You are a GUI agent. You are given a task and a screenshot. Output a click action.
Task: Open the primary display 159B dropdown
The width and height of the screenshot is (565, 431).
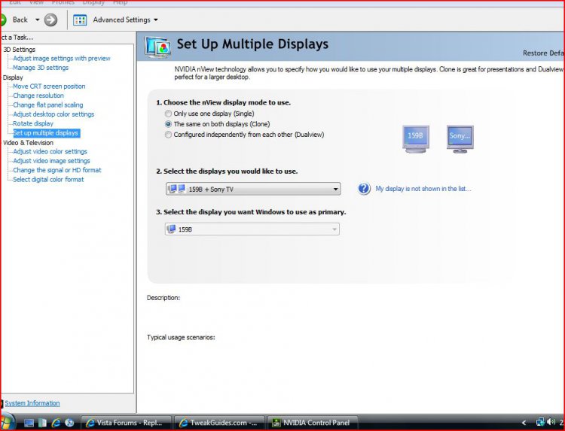[x=252, y=229]
